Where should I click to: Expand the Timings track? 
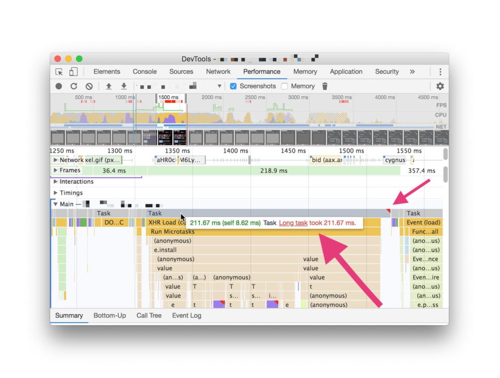click(56, 193)
